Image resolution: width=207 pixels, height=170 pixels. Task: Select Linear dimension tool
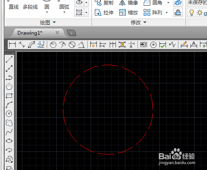12,45
